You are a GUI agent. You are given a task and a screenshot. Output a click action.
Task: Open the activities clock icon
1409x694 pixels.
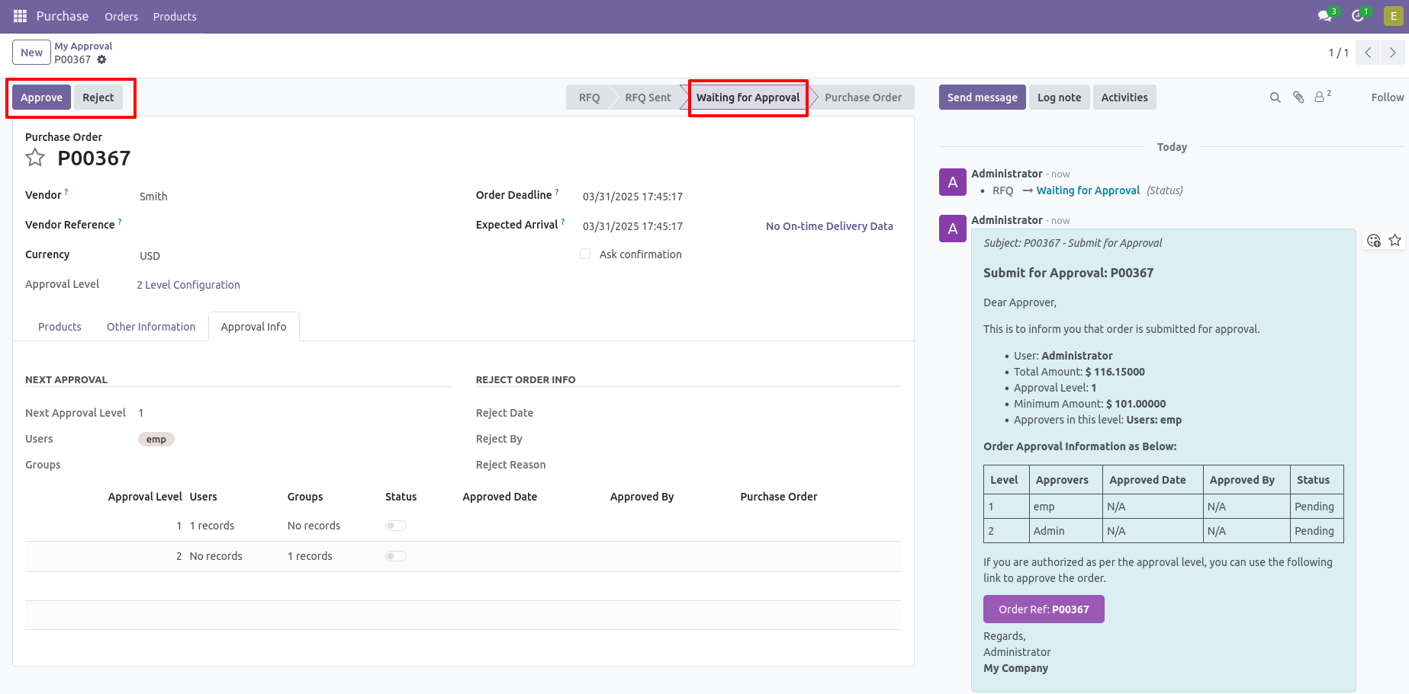point(1358,16)
